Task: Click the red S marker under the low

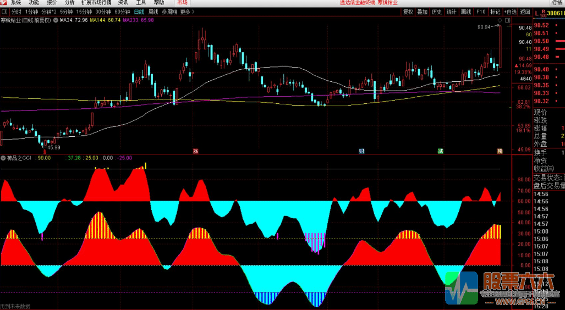Action: click(45, 152)
